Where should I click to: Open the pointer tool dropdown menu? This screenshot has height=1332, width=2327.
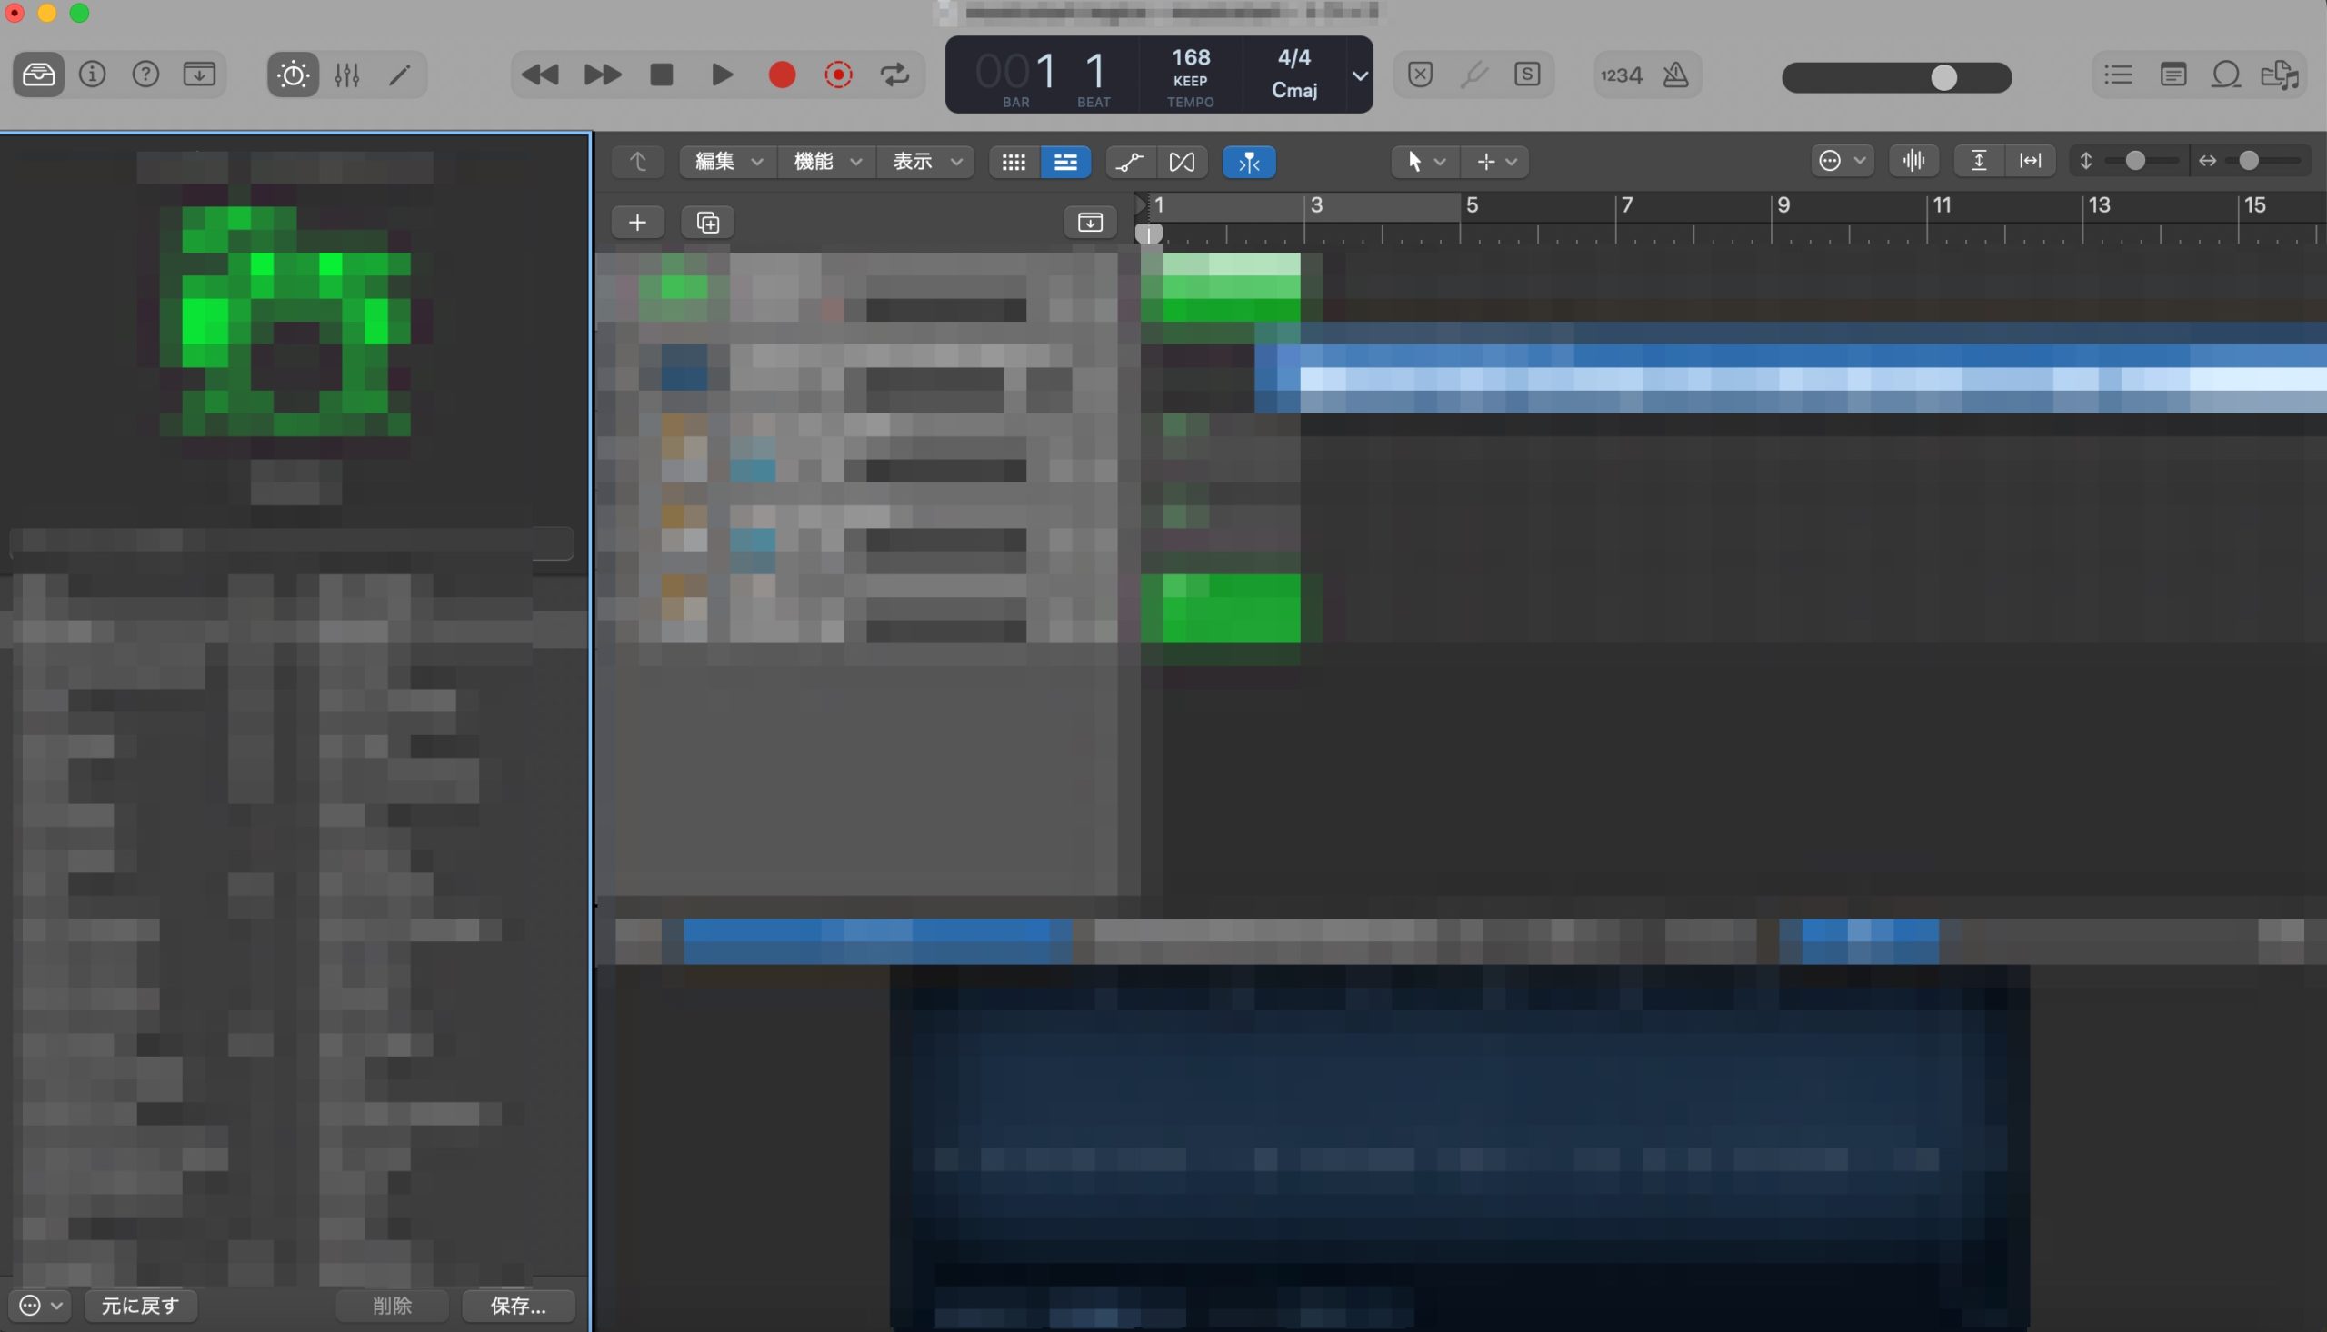click(x=1423, y=162)
